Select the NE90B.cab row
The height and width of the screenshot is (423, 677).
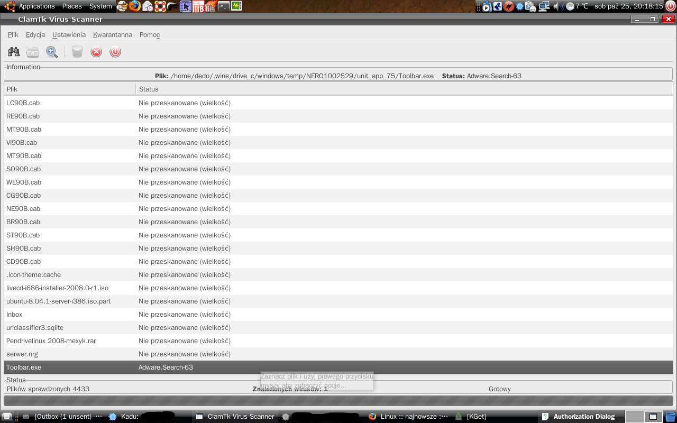(338, 209)
